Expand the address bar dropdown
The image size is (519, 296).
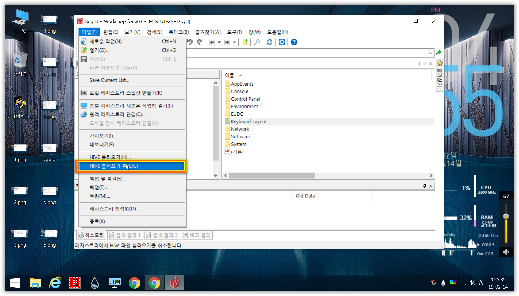(x=431, y=53)
